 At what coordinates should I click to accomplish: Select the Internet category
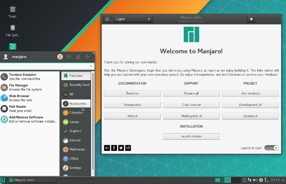pos(76,140)
